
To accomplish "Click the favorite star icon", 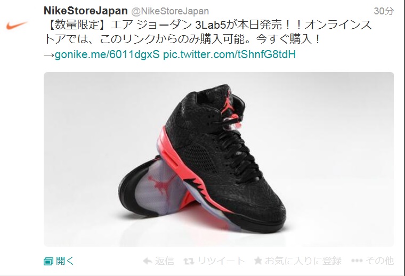I will [x=258, y=261].
